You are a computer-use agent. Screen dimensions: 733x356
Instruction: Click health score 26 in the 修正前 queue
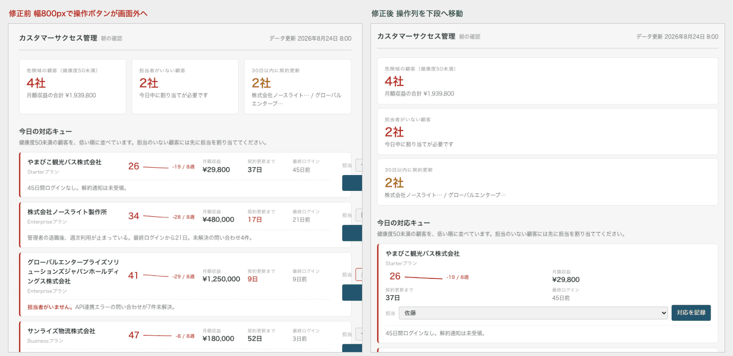coord(134,167)
